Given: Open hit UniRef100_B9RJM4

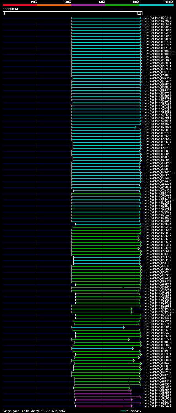Looking at the screenshot, I should [158, 18].
